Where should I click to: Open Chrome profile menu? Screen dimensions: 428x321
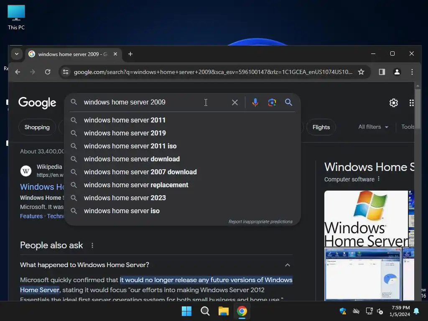397,72
